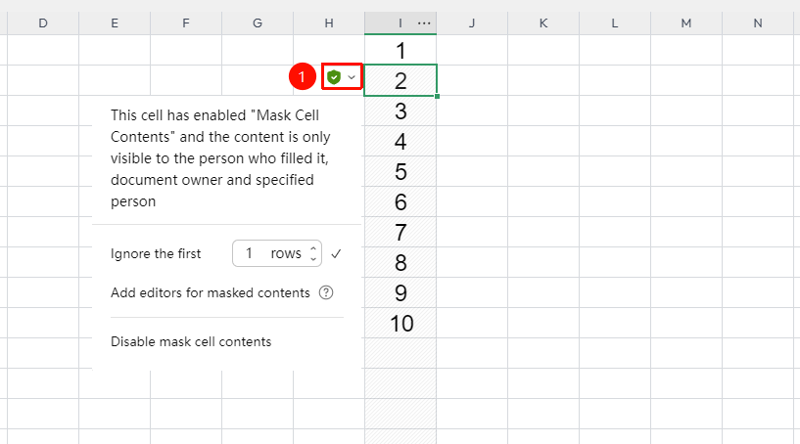800x444 pixels.
Task: Select column header N
Action: coord(758,22)
